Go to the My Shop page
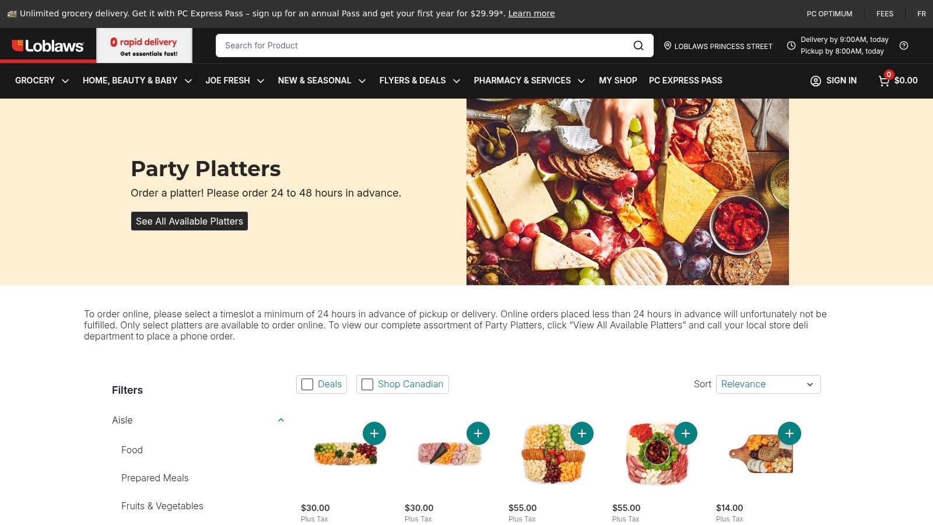This screenshot has height=525, width=933. click(x=618, y=80)
